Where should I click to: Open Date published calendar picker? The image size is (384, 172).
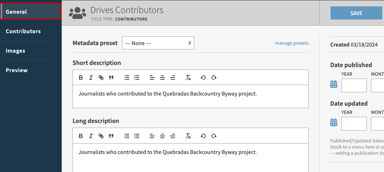point(334,84)
